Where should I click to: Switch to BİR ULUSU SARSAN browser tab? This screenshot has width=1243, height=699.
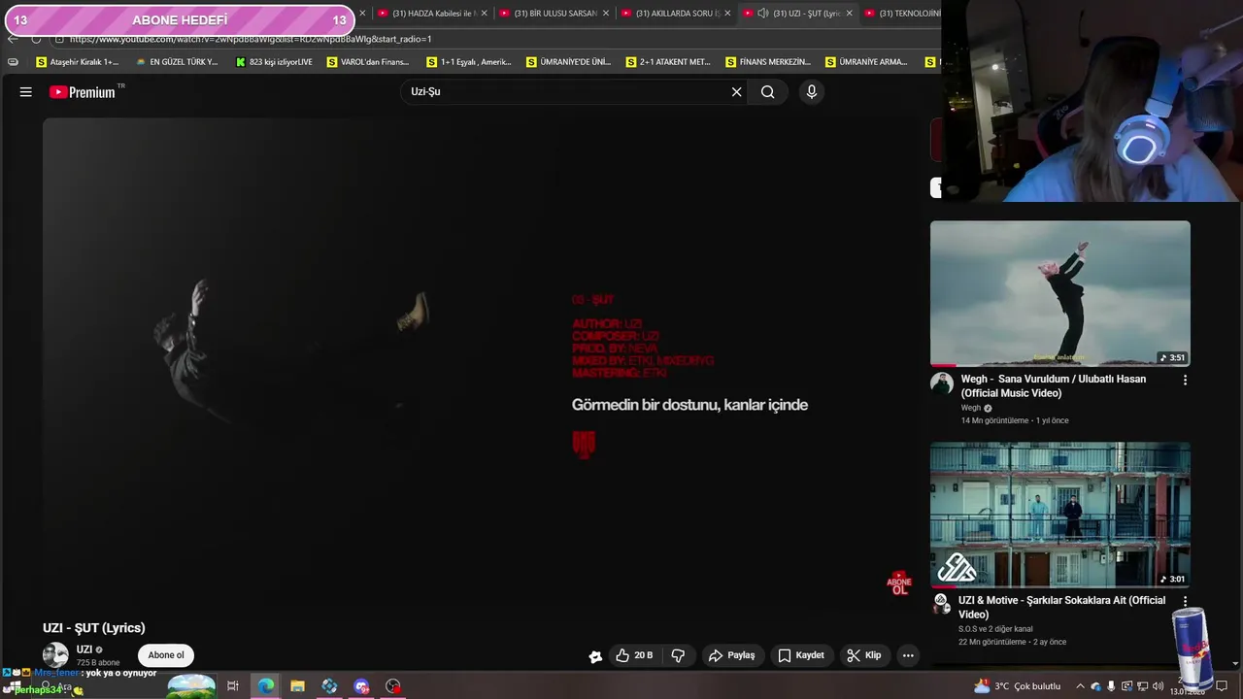547,14
